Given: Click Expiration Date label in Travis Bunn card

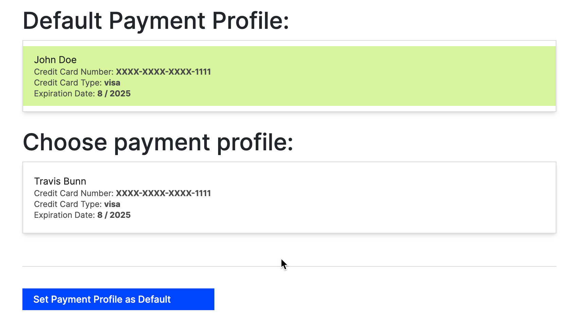Looking at the screenshot, I should click(x=65, y=215).
